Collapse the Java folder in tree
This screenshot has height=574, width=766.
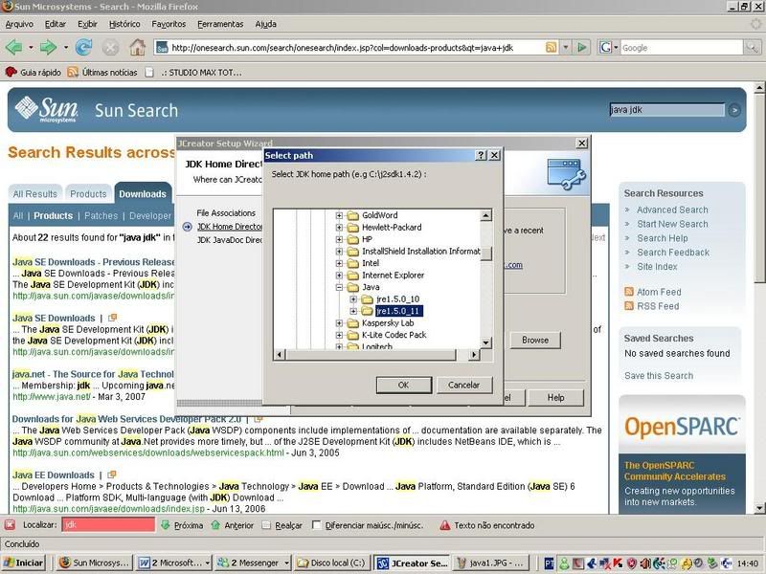[340, 287]
